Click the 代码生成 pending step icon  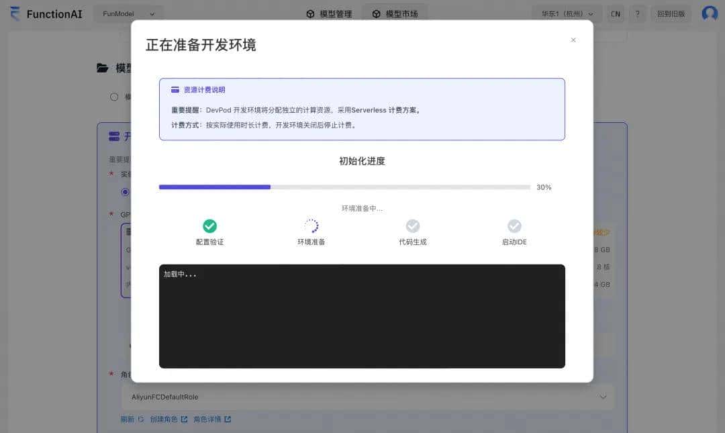click(412, 226)
